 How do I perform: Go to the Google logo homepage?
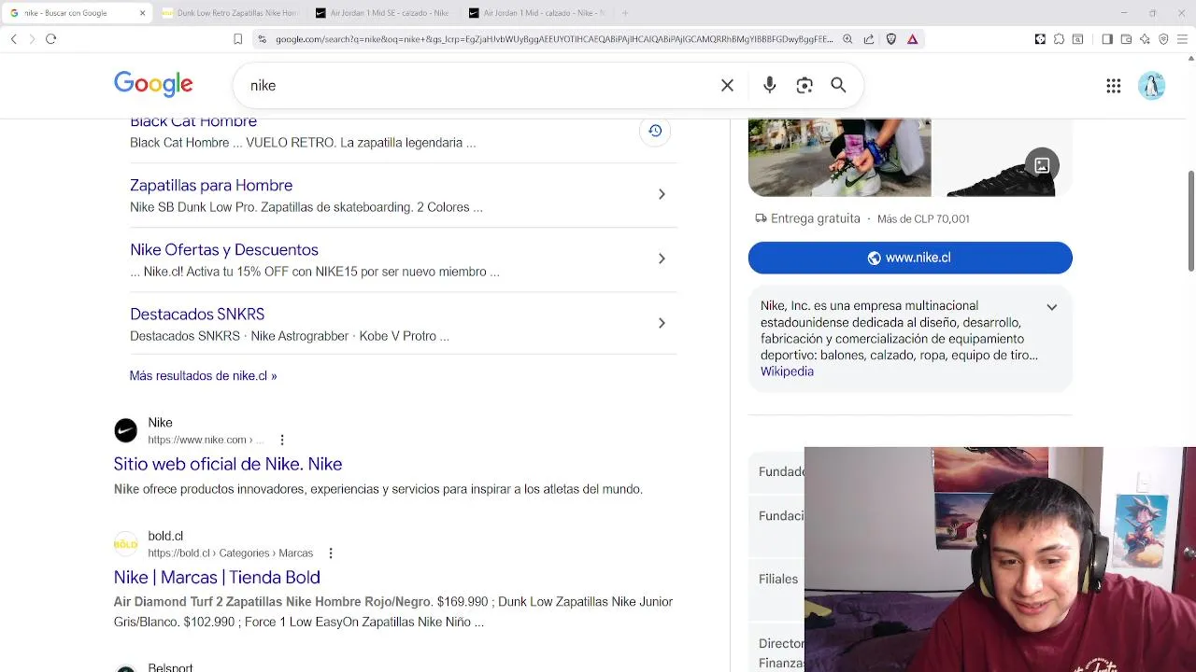coord(153,85)
